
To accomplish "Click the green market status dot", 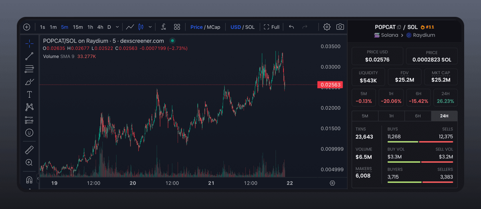I will coord(172,41).
